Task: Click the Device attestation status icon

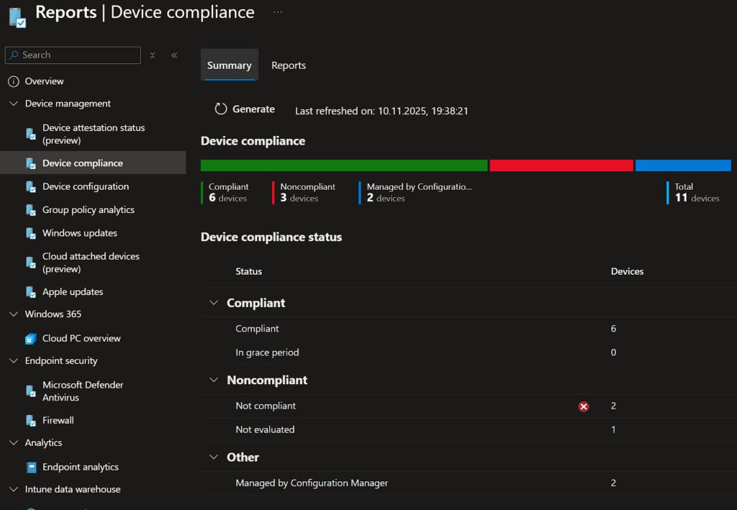Action: pyautogui.click(x=31, y=134)
